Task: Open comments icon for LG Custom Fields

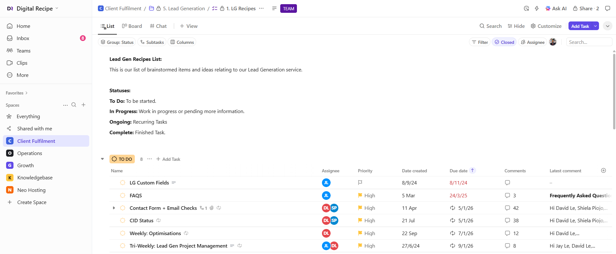Action: click(507, 183)
